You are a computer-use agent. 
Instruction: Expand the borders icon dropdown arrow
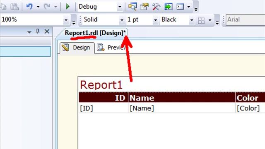pyautogui.click(x=210, y=20)
